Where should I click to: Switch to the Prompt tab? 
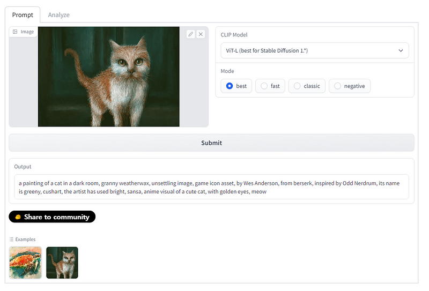[23, 15]
